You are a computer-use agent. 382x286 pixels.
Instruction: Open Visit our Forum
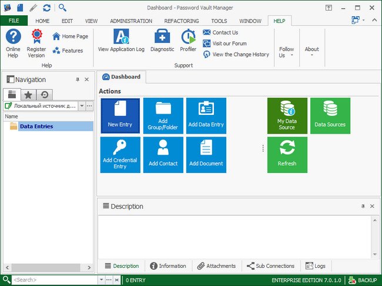pyautogui.click(x=224, y=43)
